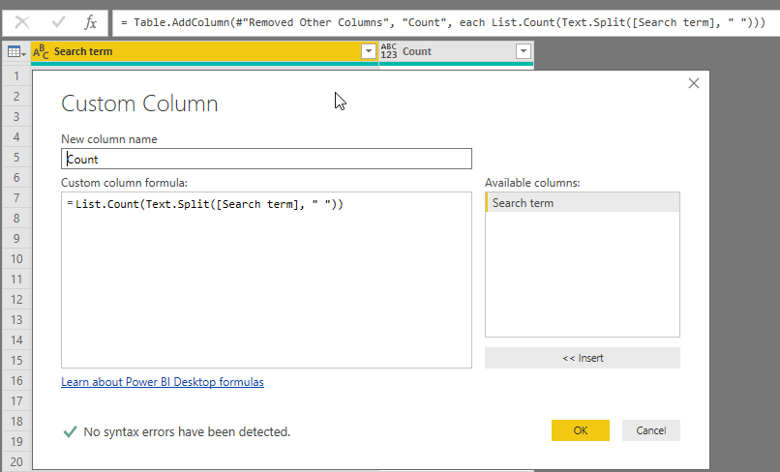Select Search term in Available columns list

tap(582, 203)
